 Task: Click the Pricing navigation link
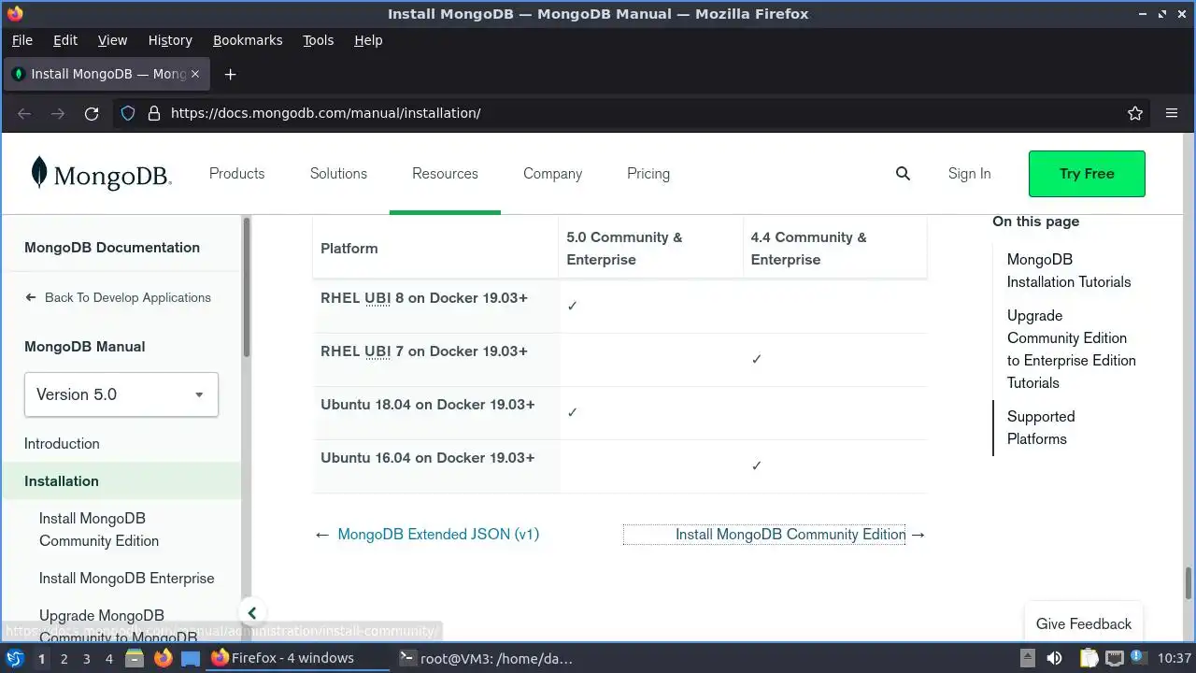click(x=648, y=174)
